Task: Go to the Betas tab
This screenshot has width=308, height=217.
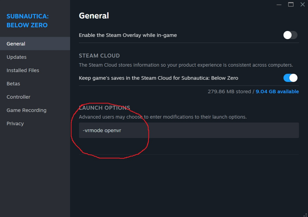Action: click(13, 84)
